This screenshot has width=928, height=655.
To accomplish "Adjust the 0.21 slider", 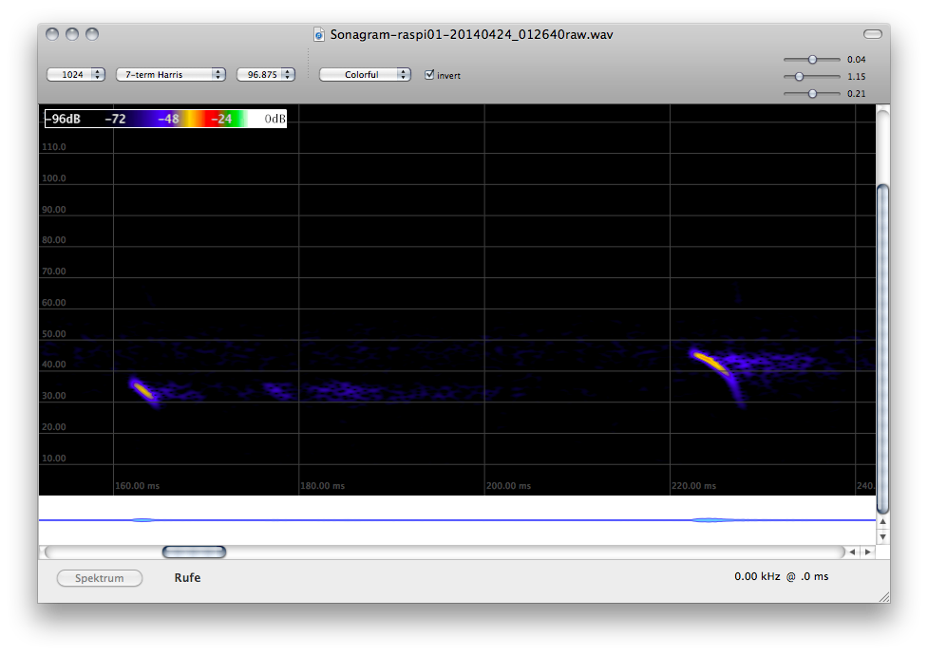I will click(812, 93).
